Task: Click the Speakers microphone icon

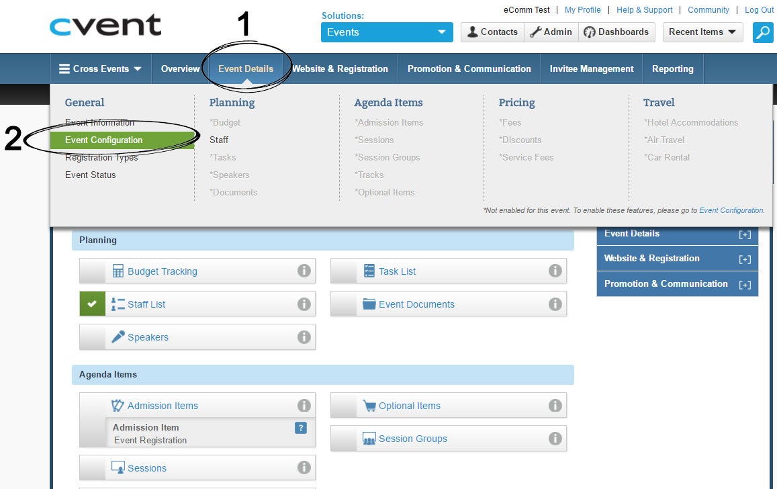Action: pyautogui.click(x=118, y=337)
